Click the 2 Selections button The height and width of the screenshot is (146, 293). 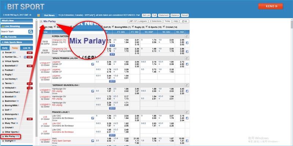(x=156, y=22)
